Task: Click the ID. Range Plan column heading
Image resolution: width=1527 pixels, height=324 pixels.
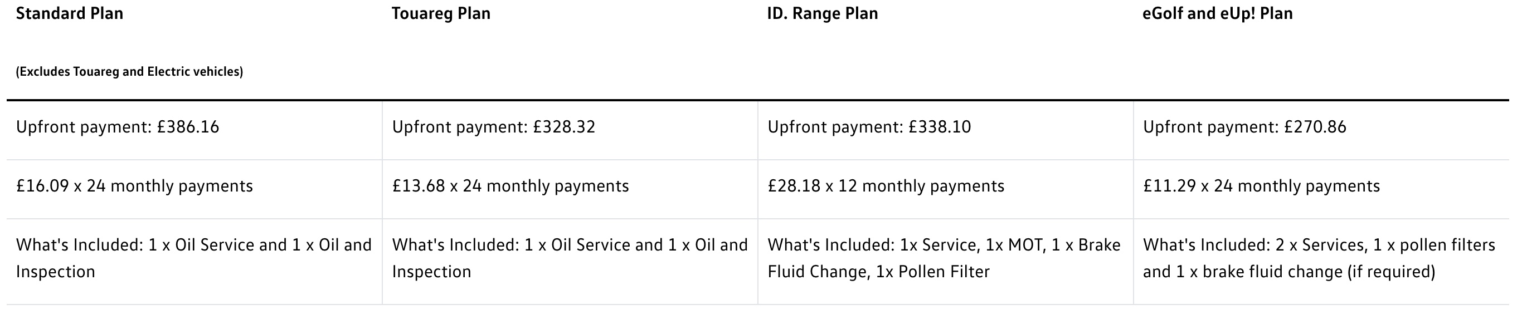Action: coord(822,13)
